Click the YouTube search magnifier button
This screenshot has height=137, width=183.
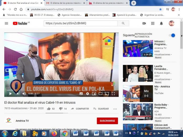coord(123,23)
